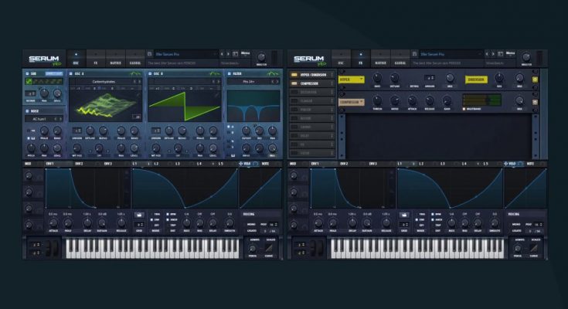The image size is (568, 309).
Task: Open the filter type dropdown in left window
Action: 249,82
